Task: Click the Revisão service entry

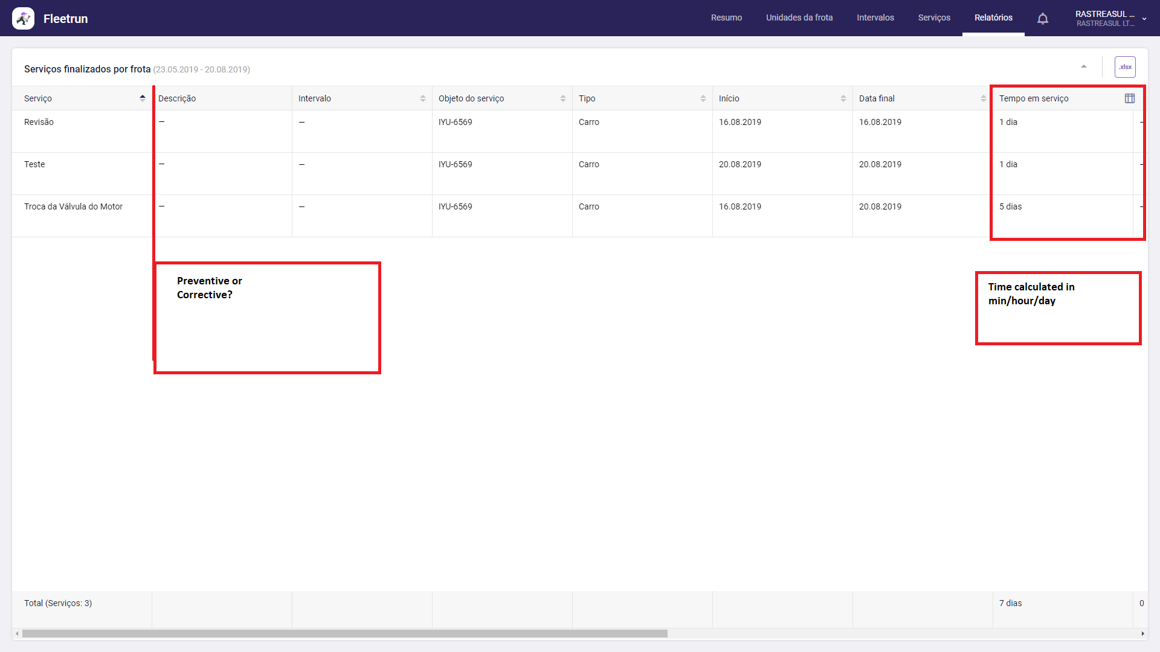Action: click(x=39, y=122)
